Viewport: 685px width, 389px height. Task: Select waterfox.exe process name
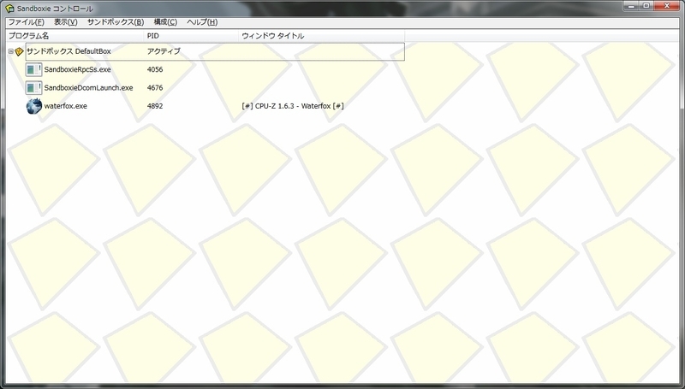[x=66, y=106]
